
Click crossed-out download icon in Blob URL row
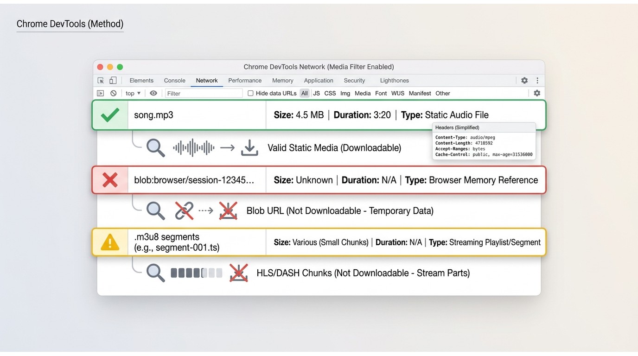228,211
